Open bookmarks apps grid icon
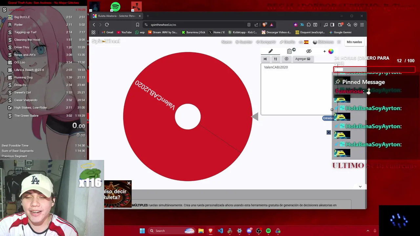The image size is (420, 236). [94, 32]
